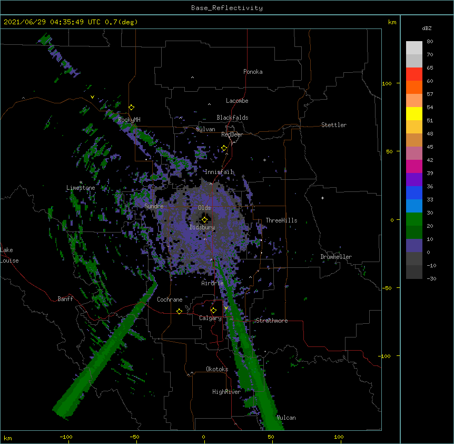
Task: Click the Ponoka city label
Action: (253, 72)
